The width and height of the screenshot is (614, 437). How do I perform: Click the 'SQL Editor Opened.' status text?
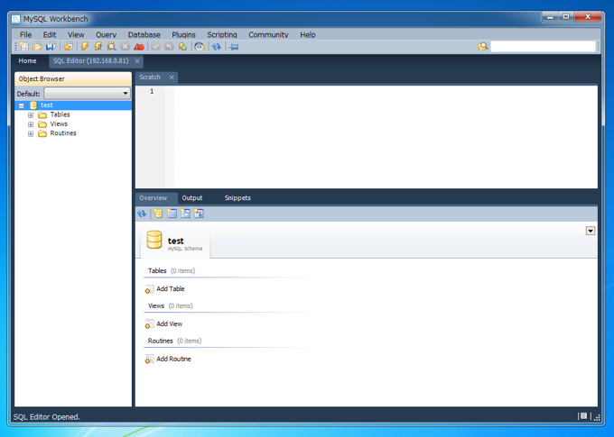point(47,417)
